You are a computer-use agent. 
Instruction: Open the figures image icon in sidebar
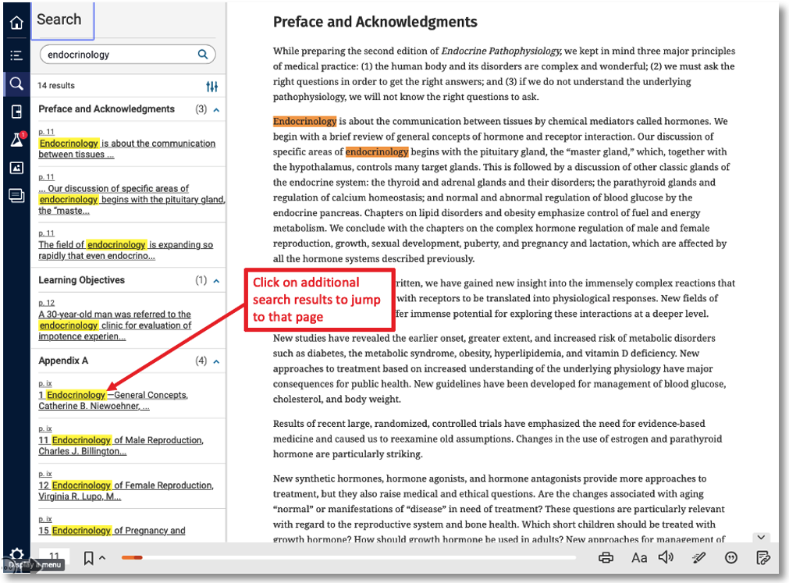tap(16, 168)
